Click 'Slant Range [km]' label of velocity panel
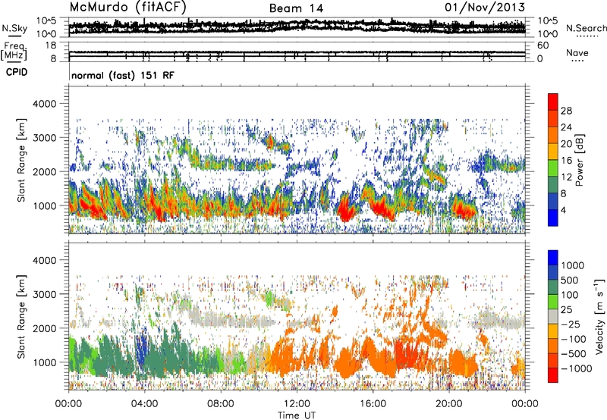 tap(21, 316)
